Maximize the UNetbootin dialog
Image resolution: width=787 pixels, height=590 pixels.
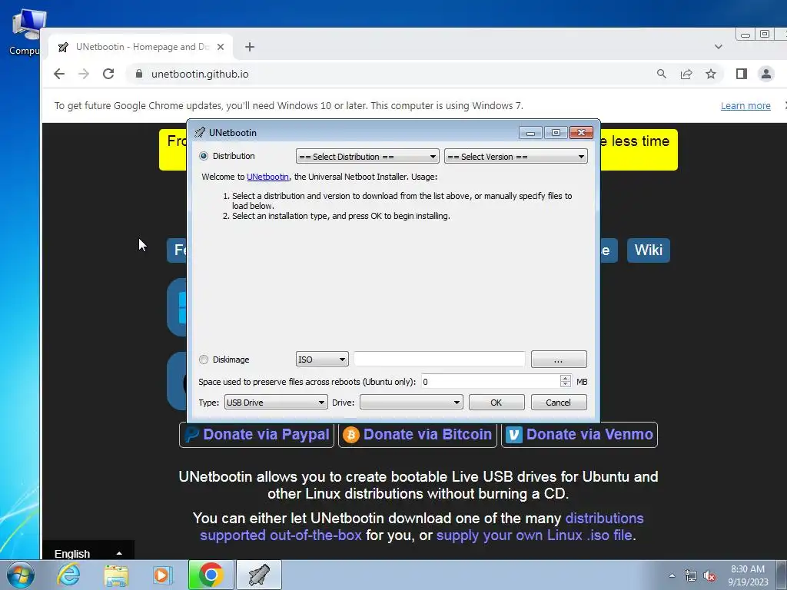[556, 132]
